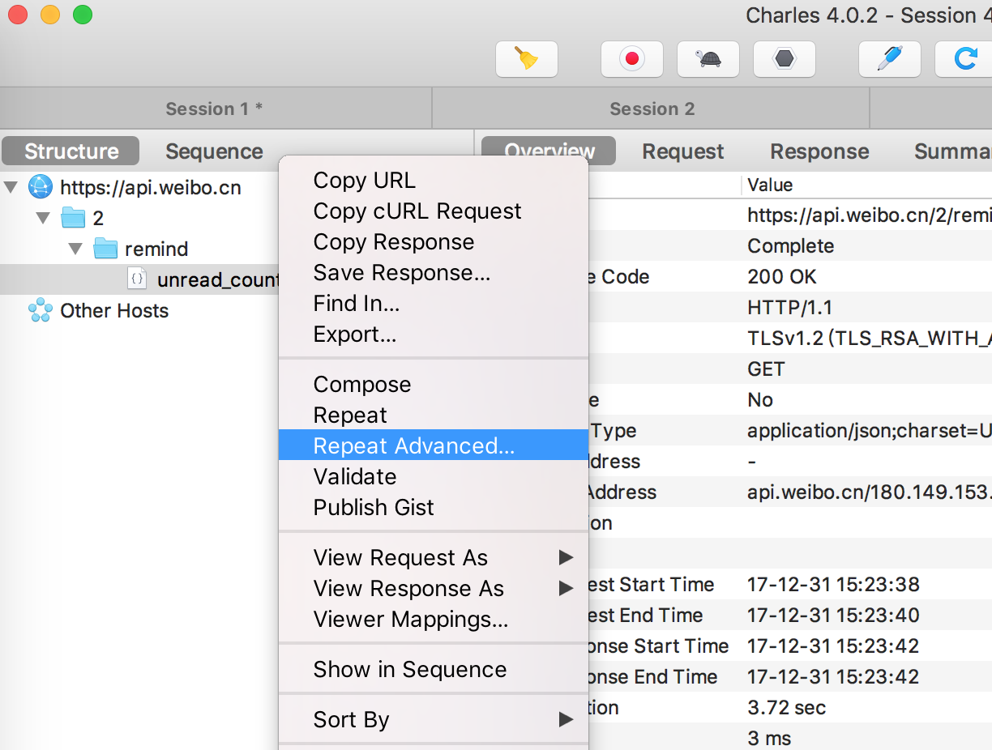Image resolution: width=992 pixels, height=750 pixels.
Task: Click the blue repeat arrow icon
Action: click(x=964, y=59)
